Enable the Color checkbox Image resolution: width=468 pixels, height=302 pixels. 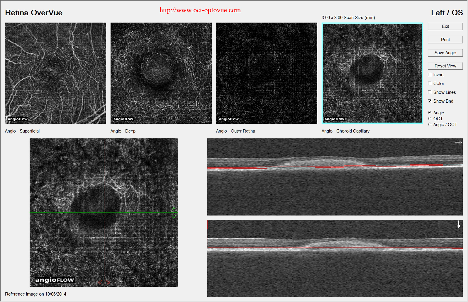tap(430, 84)
